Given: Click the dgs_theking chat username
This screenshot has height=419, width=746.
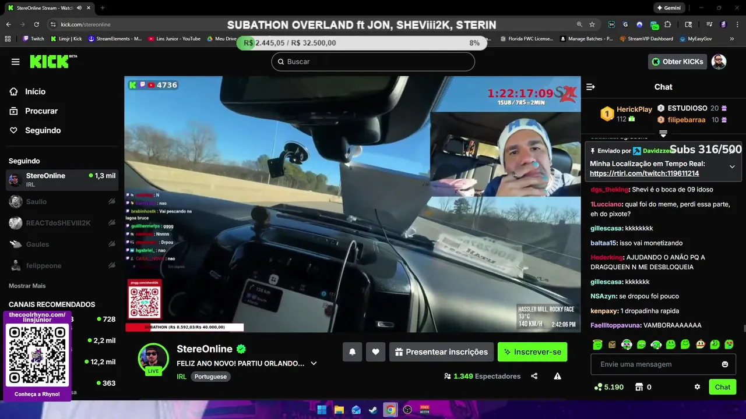Looking at the screenshot, I should click(x=609, y=190).
